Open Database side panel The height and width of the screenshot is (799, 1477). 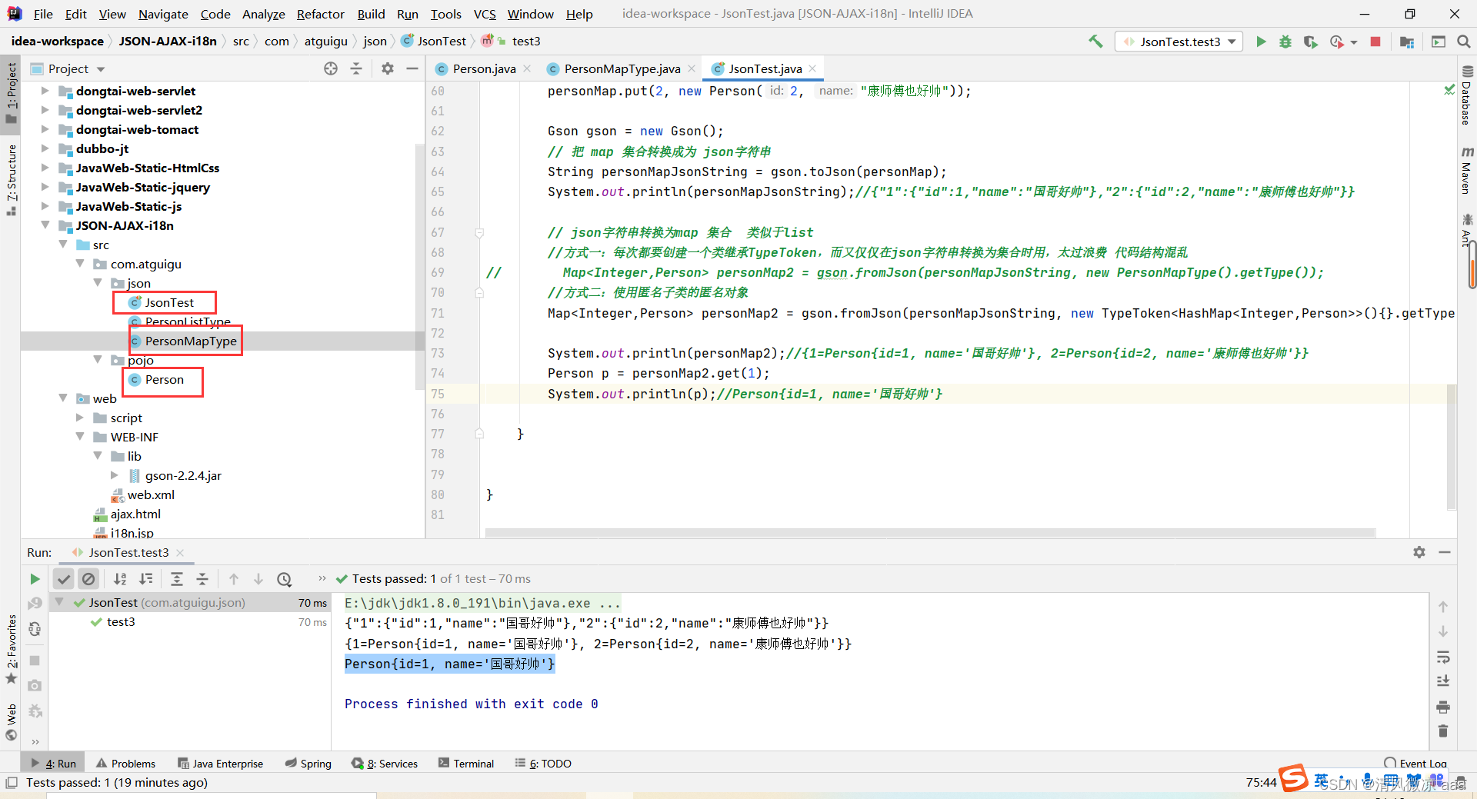pyautogui.click(x=1466, y=96)
